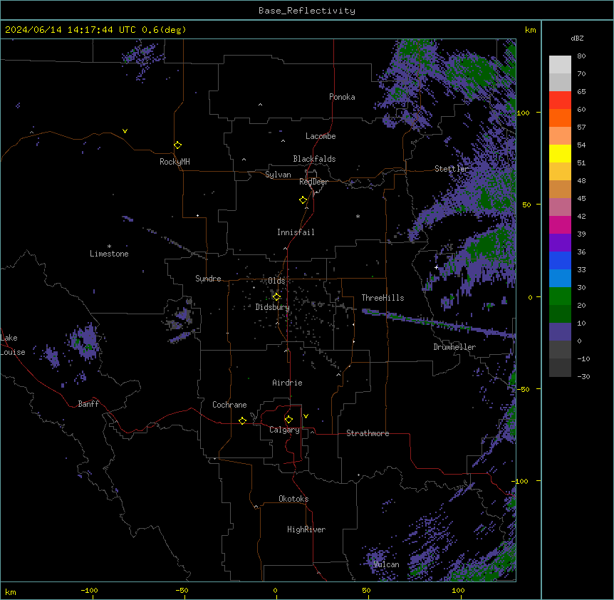Click the Sundre label
614x600 pixels.
tap(208, 279)
